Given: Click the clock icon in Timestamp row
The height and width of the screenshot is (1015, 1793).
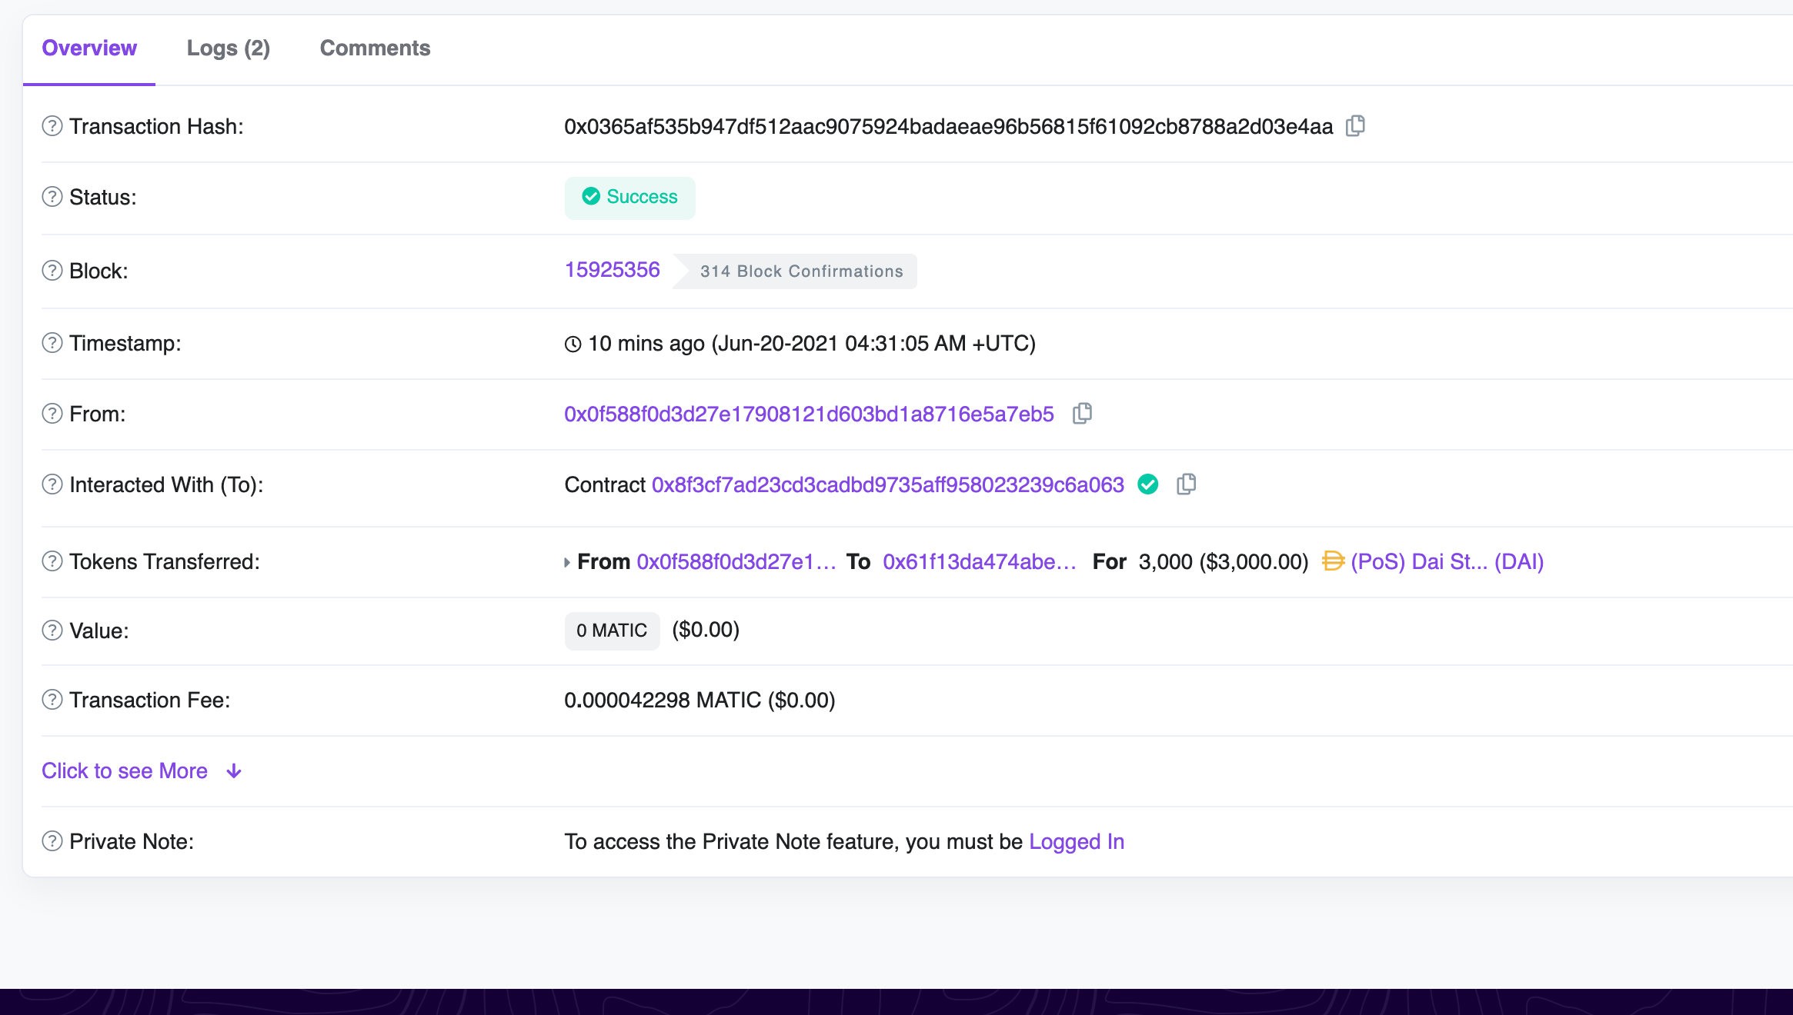Looking at the screenshot, I should [x=573, y=344].
